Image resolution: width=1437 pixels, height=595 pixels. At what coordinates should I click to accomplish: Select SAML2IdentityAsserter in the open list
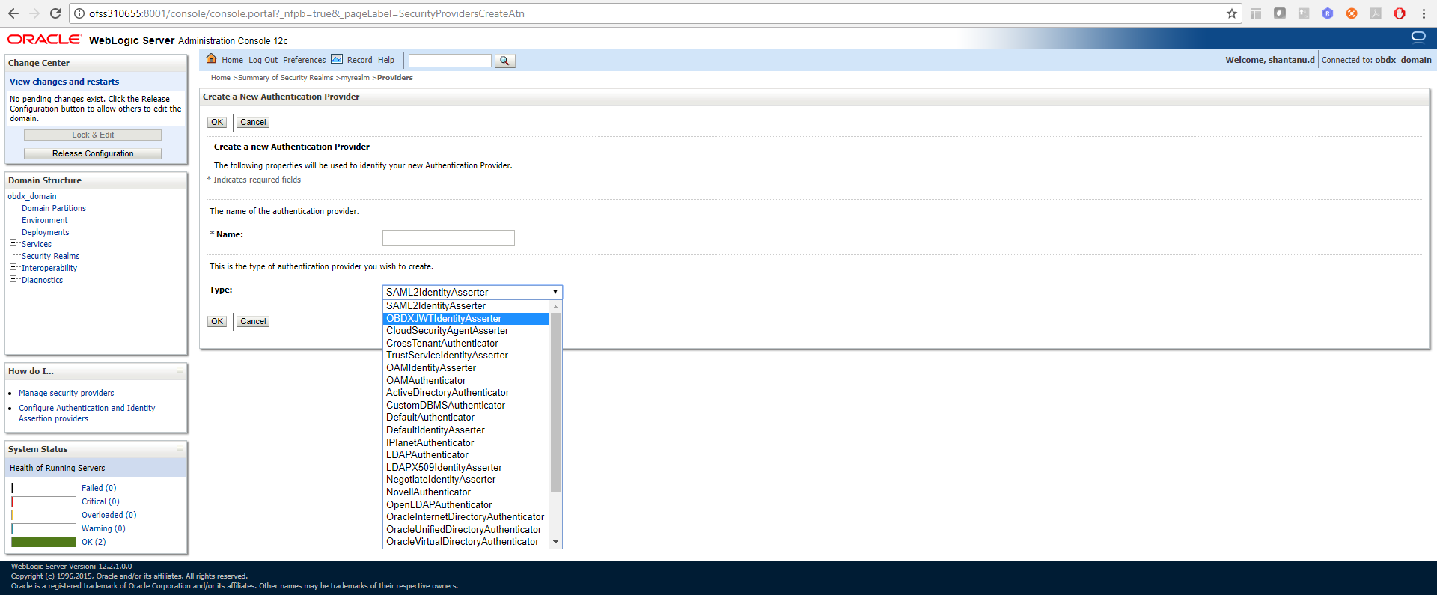point(466,306)
